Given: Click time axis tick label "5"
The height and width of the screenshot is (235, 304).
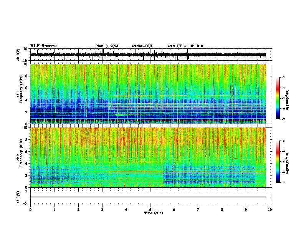Looking at the screenshot, I should [x=150, y=210].
